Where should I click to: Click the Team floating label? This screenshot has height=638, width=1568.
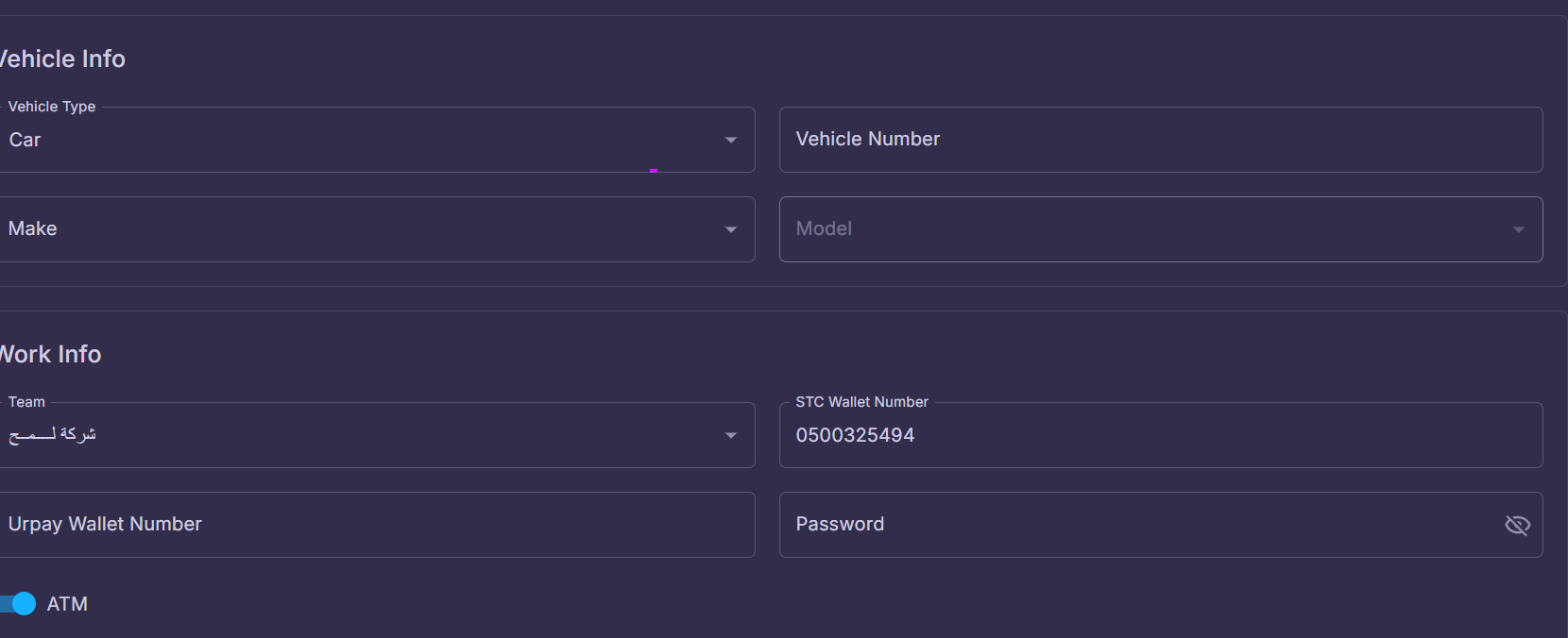coord(26,402)
